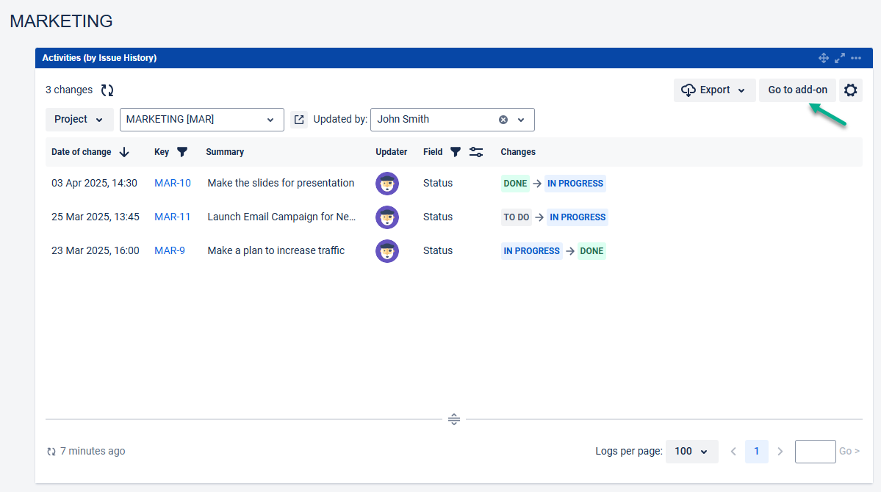Open filter on Field column
This screenshot has height=492, width=881.
[x=456, y=152]
